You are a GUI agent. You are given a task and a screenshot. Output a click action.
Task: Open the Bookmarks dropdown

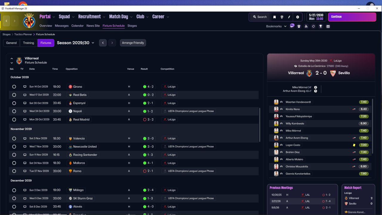[x=276, y=26]
